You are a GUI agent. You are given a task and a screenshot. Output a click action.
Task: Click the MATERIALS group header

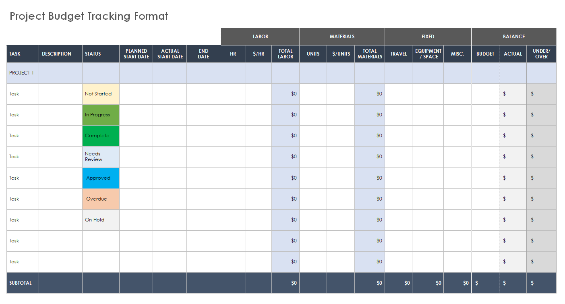(x=342, y=37)
